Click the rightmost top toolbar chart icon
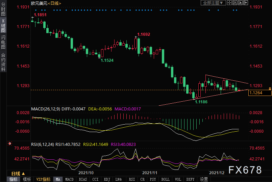The image size is (272, 182). point(246,3)
